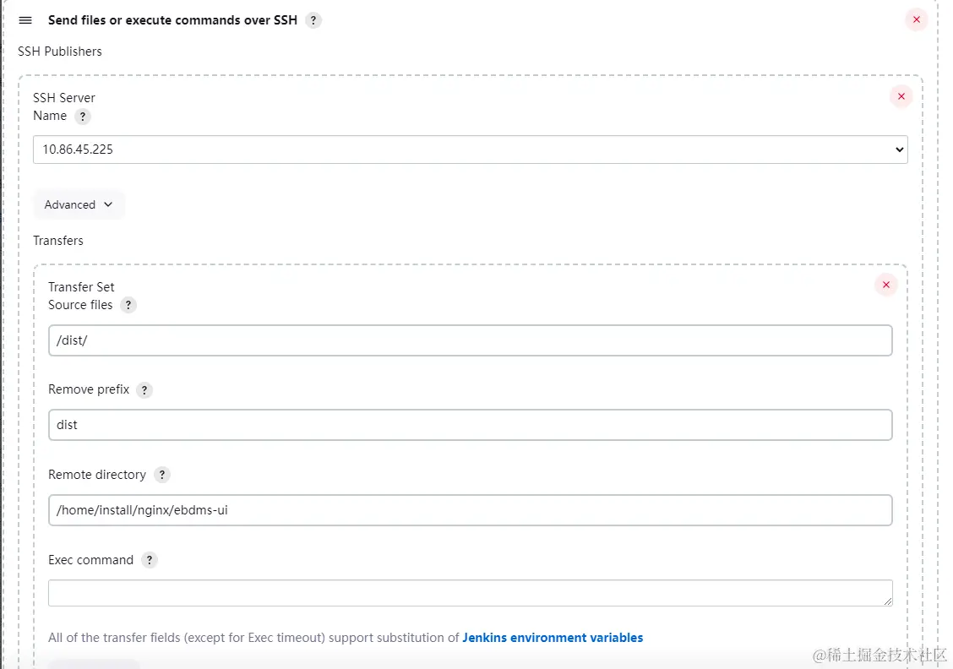Remove the Send files over SSH build step
This screenshot has width=953, height=669.
(x=917, y=19)
